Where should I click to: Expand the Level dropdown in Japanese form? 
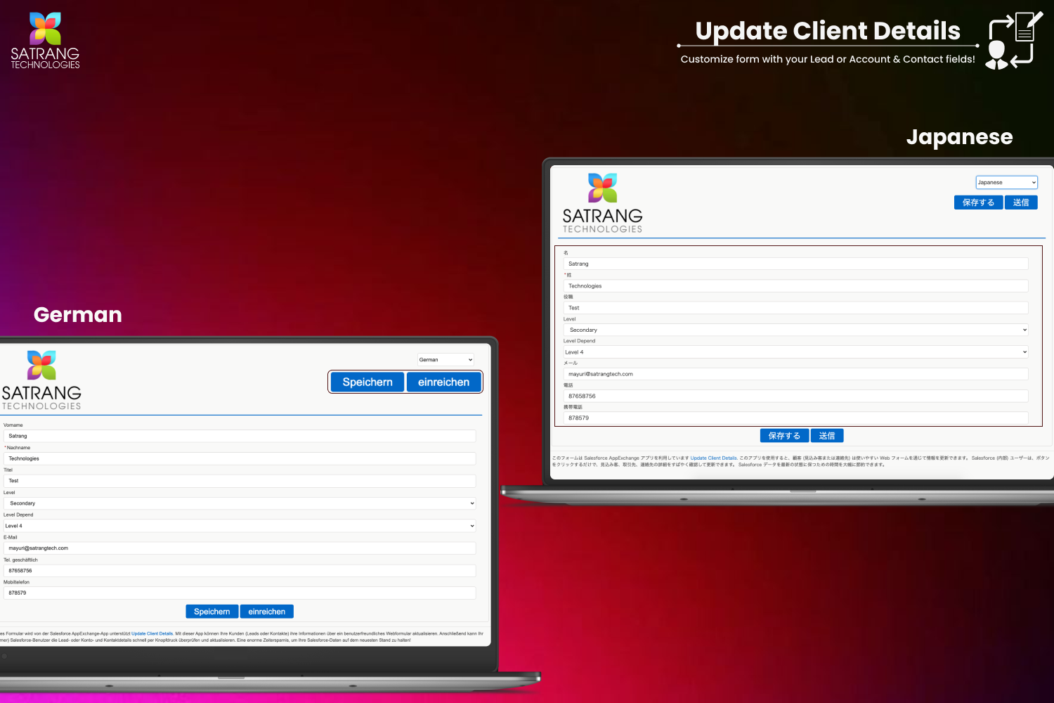[x=795, y=330]
